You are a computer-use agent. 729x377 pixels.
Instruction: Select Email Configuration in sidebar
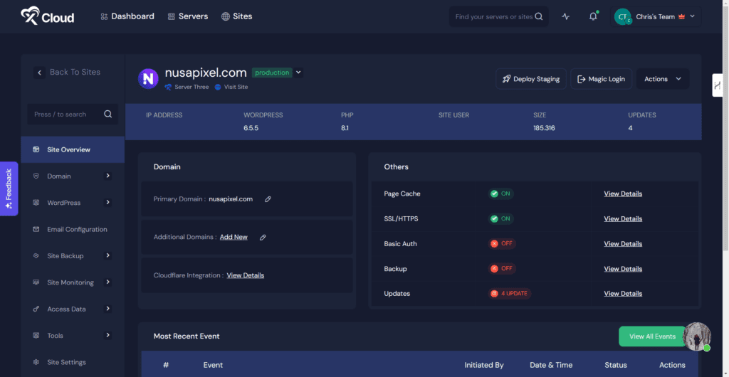pos(77,229)
